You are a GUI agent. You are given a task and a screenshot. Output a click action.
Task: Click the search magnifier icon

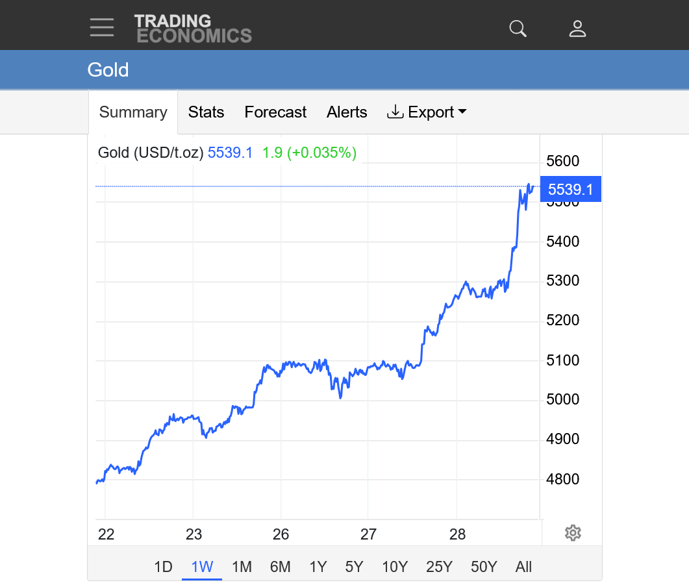tap(518, 29)
